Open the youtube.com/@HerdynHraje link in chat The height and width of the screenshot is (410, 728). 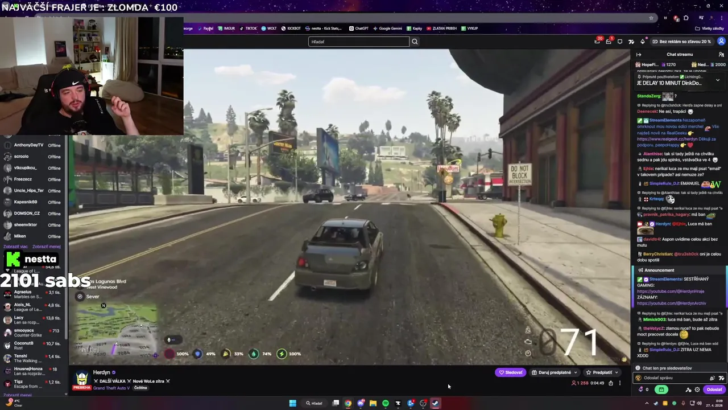[x=671, y=291]
